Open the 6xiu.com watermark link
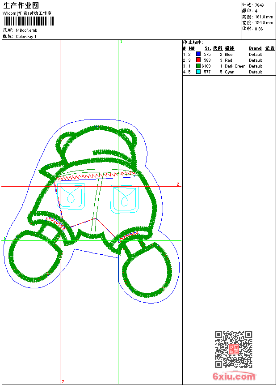 click(234, 376)
